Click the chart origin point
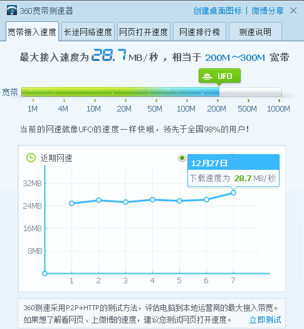Viewport: 304px width, 329px height. click(x=45, y=273)
